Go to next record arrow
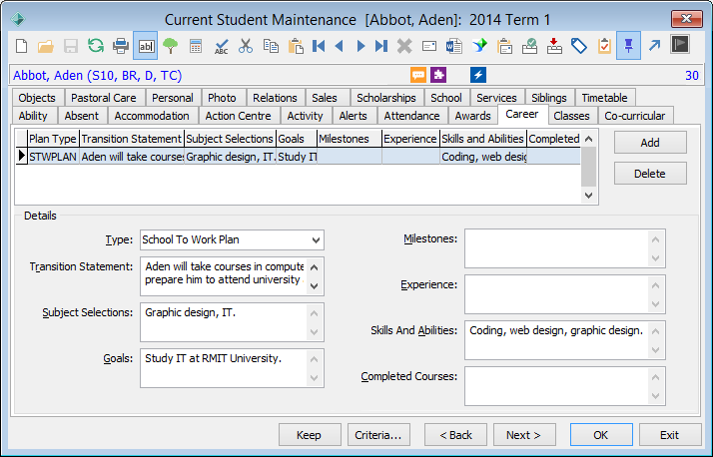Image resolution: width=713 pixels, height=457 pixels. pyautogui.click(x=361, y=46)
